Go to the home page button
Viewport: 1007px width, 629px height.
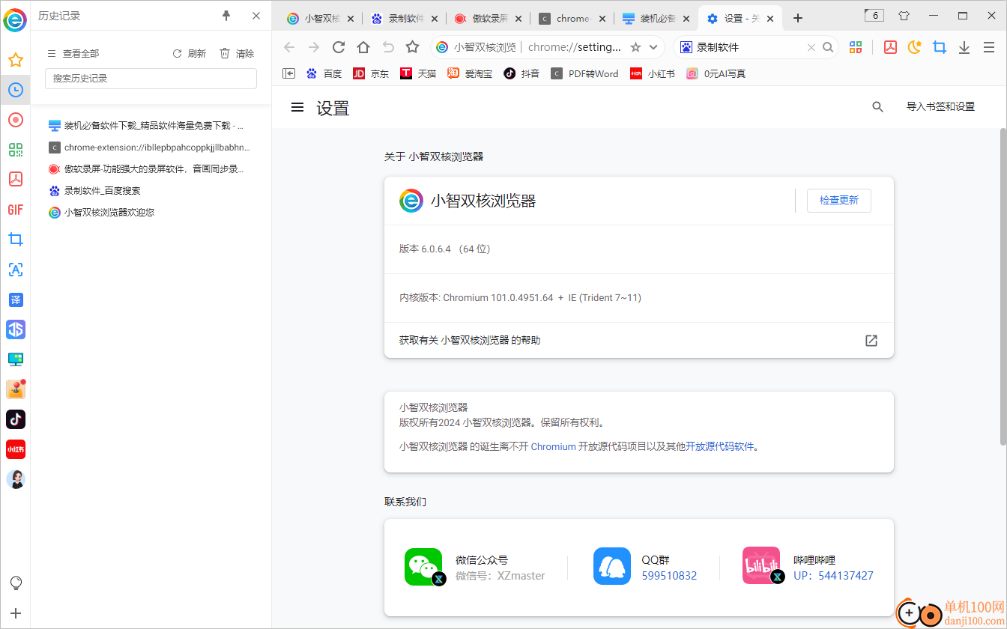tap(363, 47)
